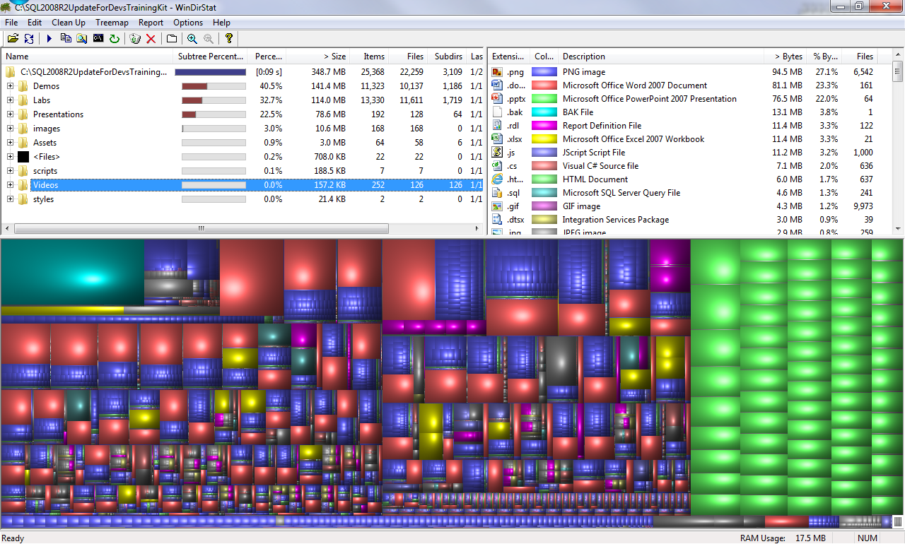Sort by the Subdirs column header
Screen dimensions: 905x544
point(447,57)
